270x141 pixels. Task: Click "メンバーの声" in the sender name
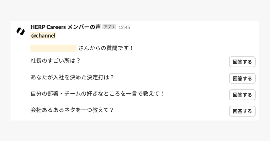(84, 27)
